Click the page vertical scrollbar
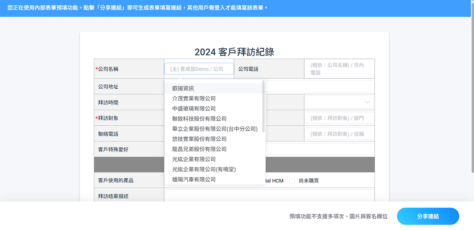 click(x=473, y=89)
